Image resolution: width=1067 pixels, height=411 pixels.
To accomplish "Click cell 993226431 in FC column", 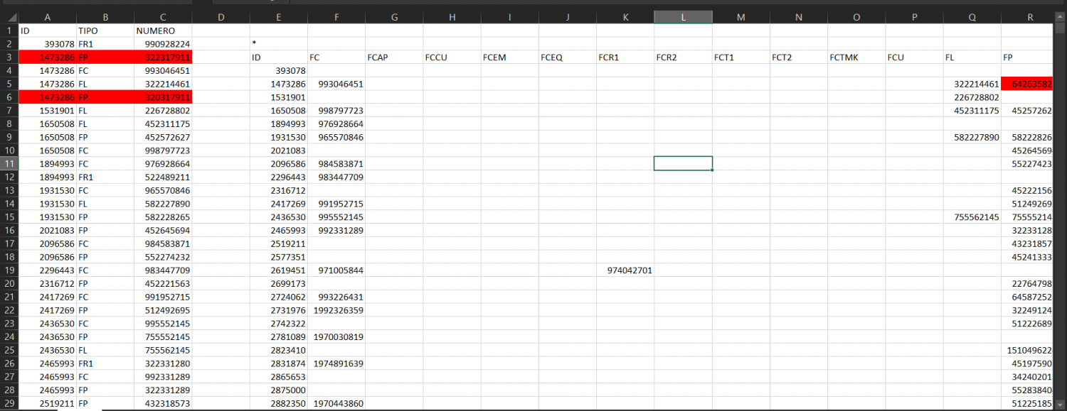I will point(336,297).
